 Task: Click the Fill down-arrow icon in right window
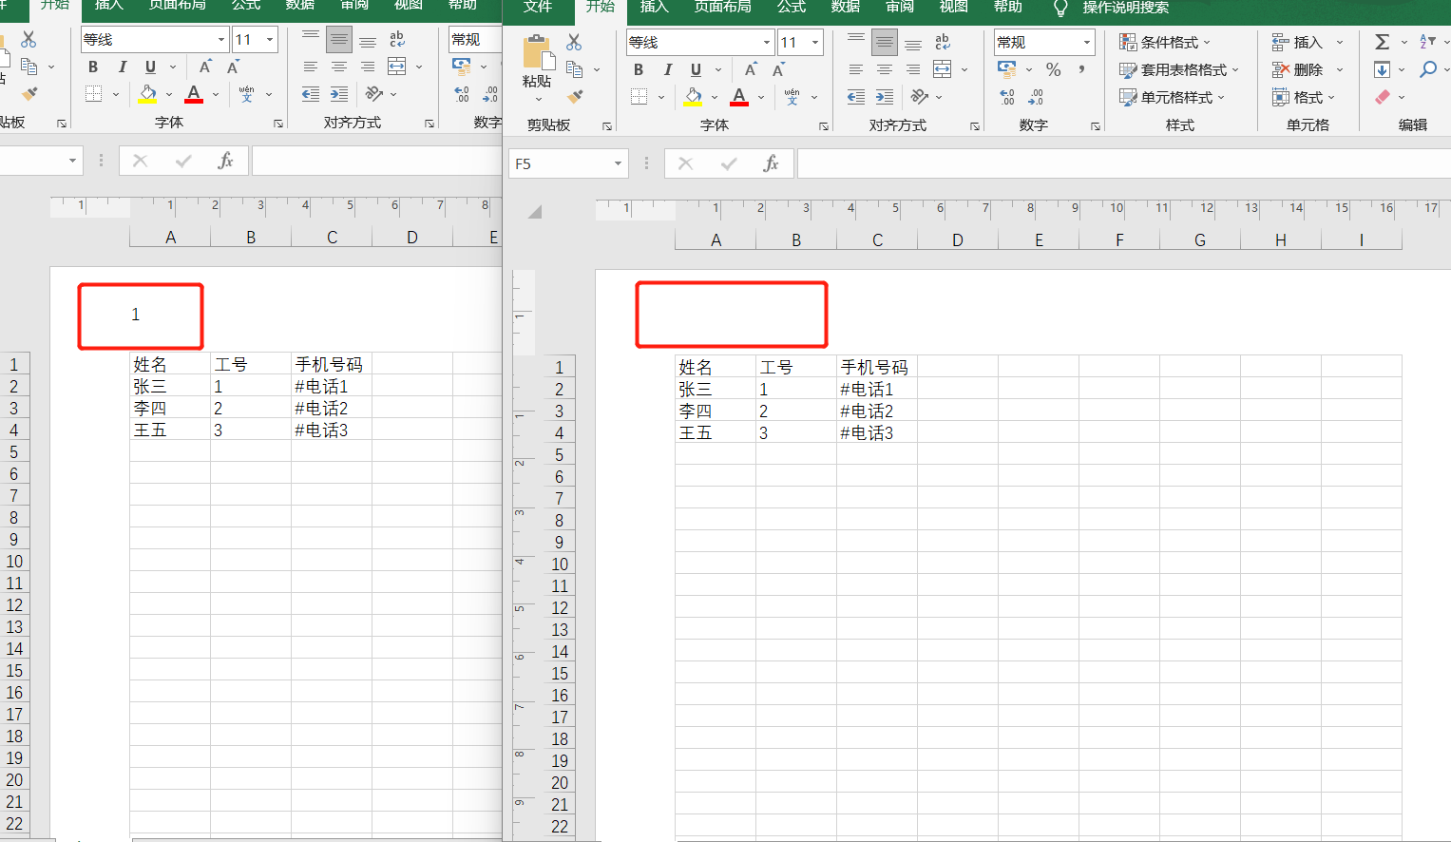pyautogui.click(x=1383, y=69)
